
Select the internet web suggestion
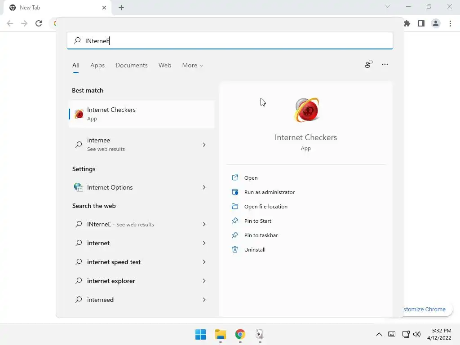142,243
